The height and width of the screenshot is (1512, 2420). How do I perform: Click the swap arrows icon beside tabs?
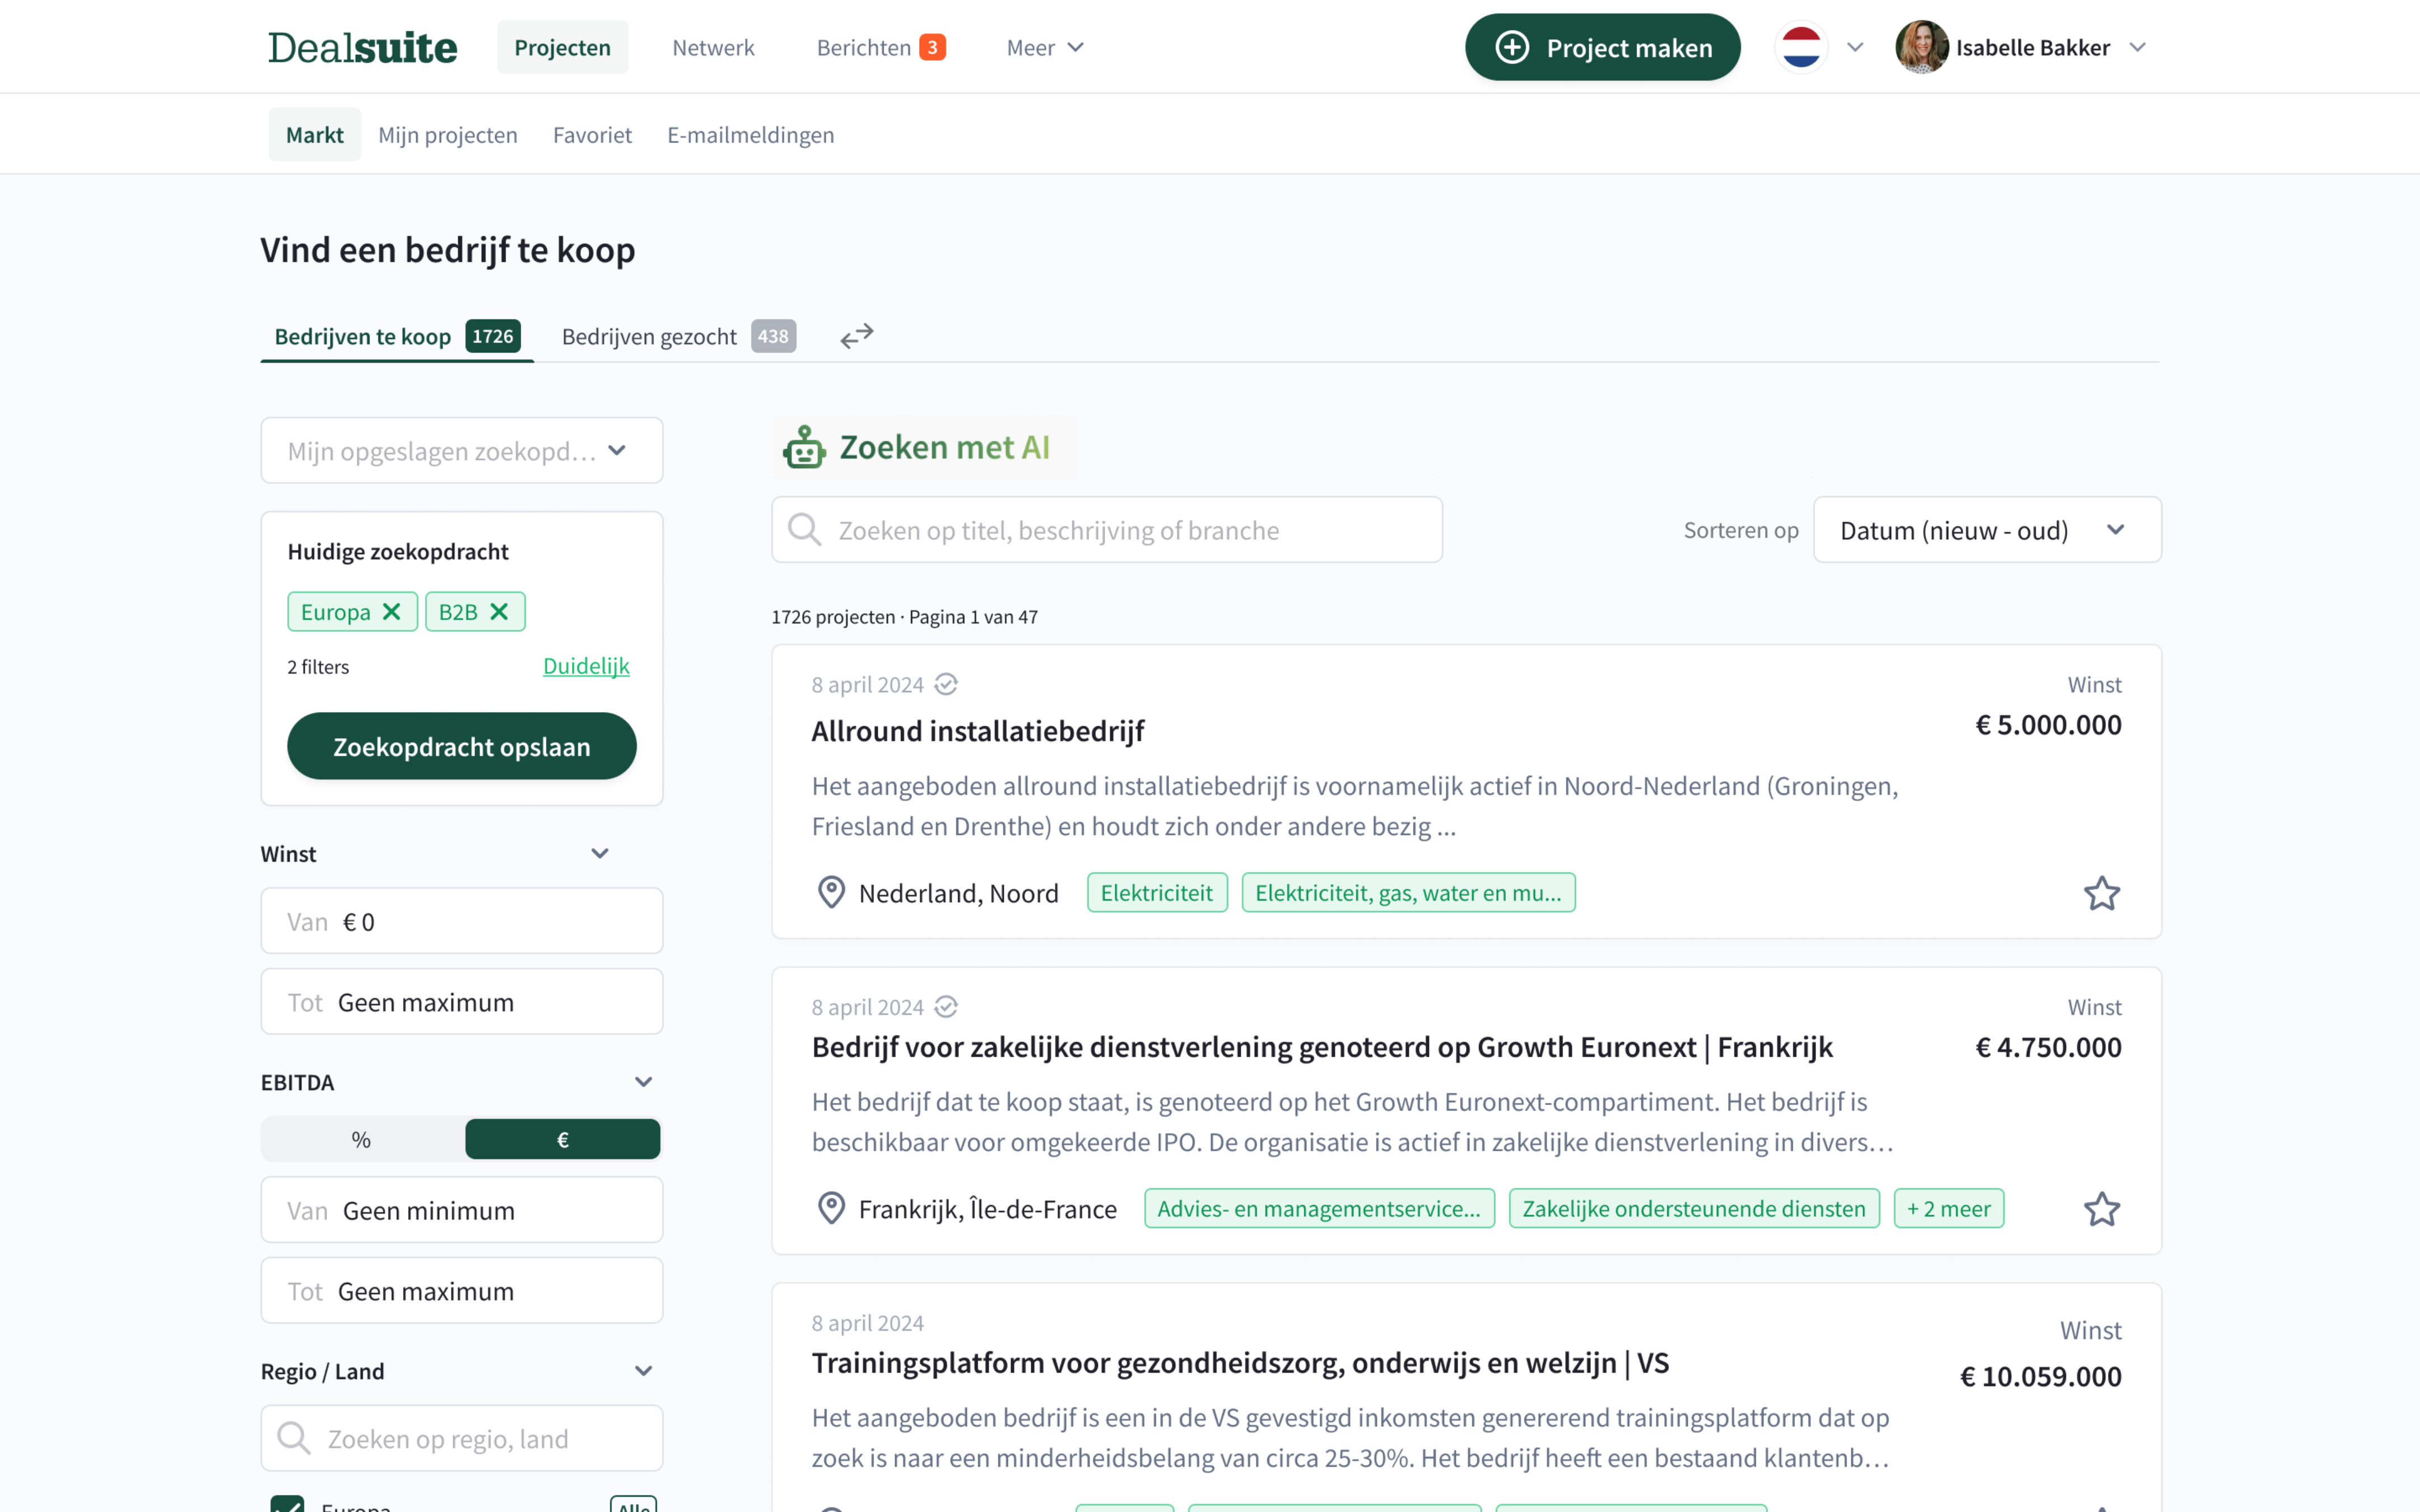(x=856, y=336)
